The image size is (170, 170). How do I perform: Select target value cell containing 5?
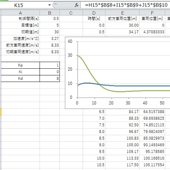[50, 25]
